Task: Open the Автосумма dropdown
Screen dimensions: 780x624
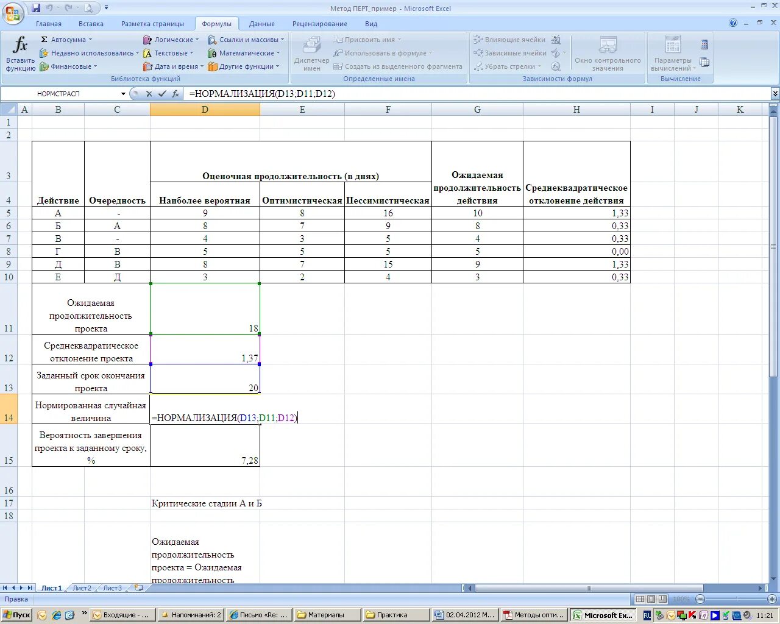Action: point(66,40)
